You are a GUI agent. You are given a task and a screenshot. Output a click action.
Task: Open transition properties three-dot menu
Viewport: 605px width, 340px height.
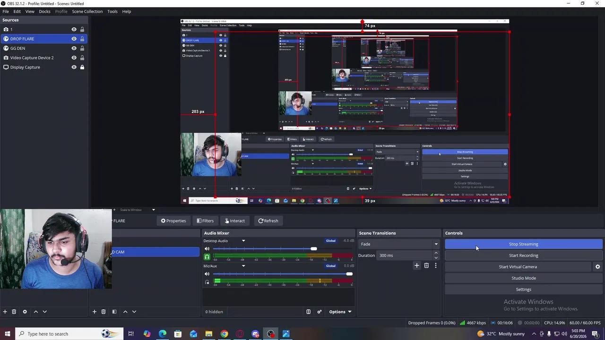click(x=435, y=265)
